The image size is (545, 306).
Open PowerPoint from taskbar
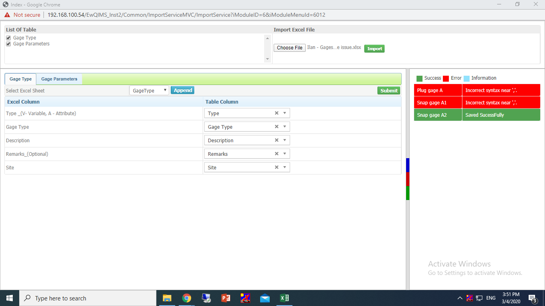tap(226, 298)
